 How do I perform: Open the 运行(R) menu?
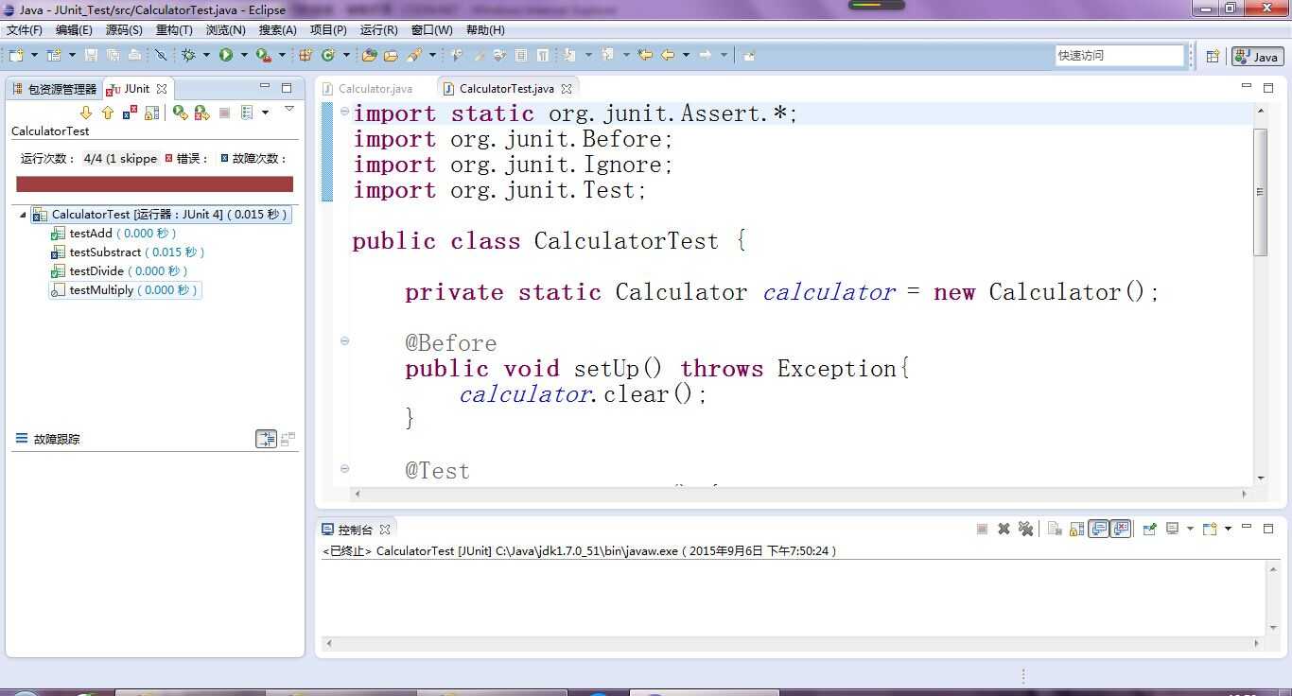coord(378,30)
